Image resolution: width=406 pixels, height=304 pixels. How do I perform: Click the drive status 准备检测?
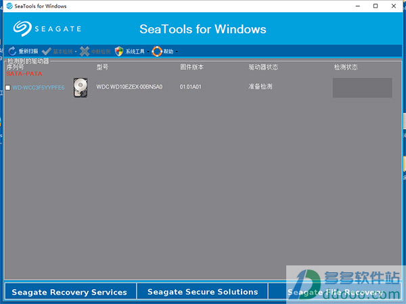tap(261, 87)
